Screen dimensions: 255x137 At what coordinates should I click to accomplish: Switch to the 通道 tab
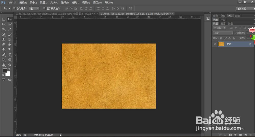tap(223, 23)
